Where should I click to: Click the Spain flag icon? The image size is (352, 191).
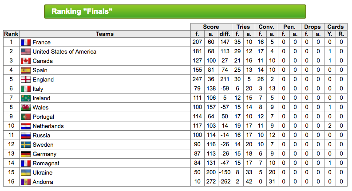pos(25,70)
